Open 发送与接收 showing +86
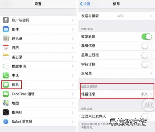Screen dimensions: 155x132 pyautogui.click(x=117, y=16)
